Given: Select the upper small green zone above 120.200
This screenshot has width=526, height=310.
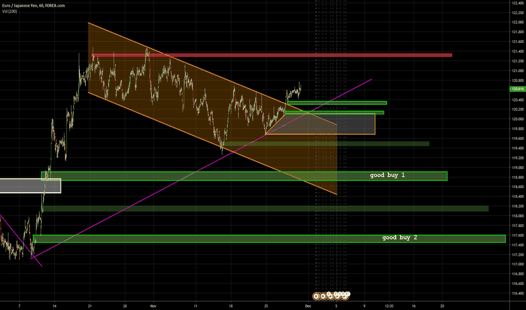Looking at the screenshot, I should [x=336, y=103].
